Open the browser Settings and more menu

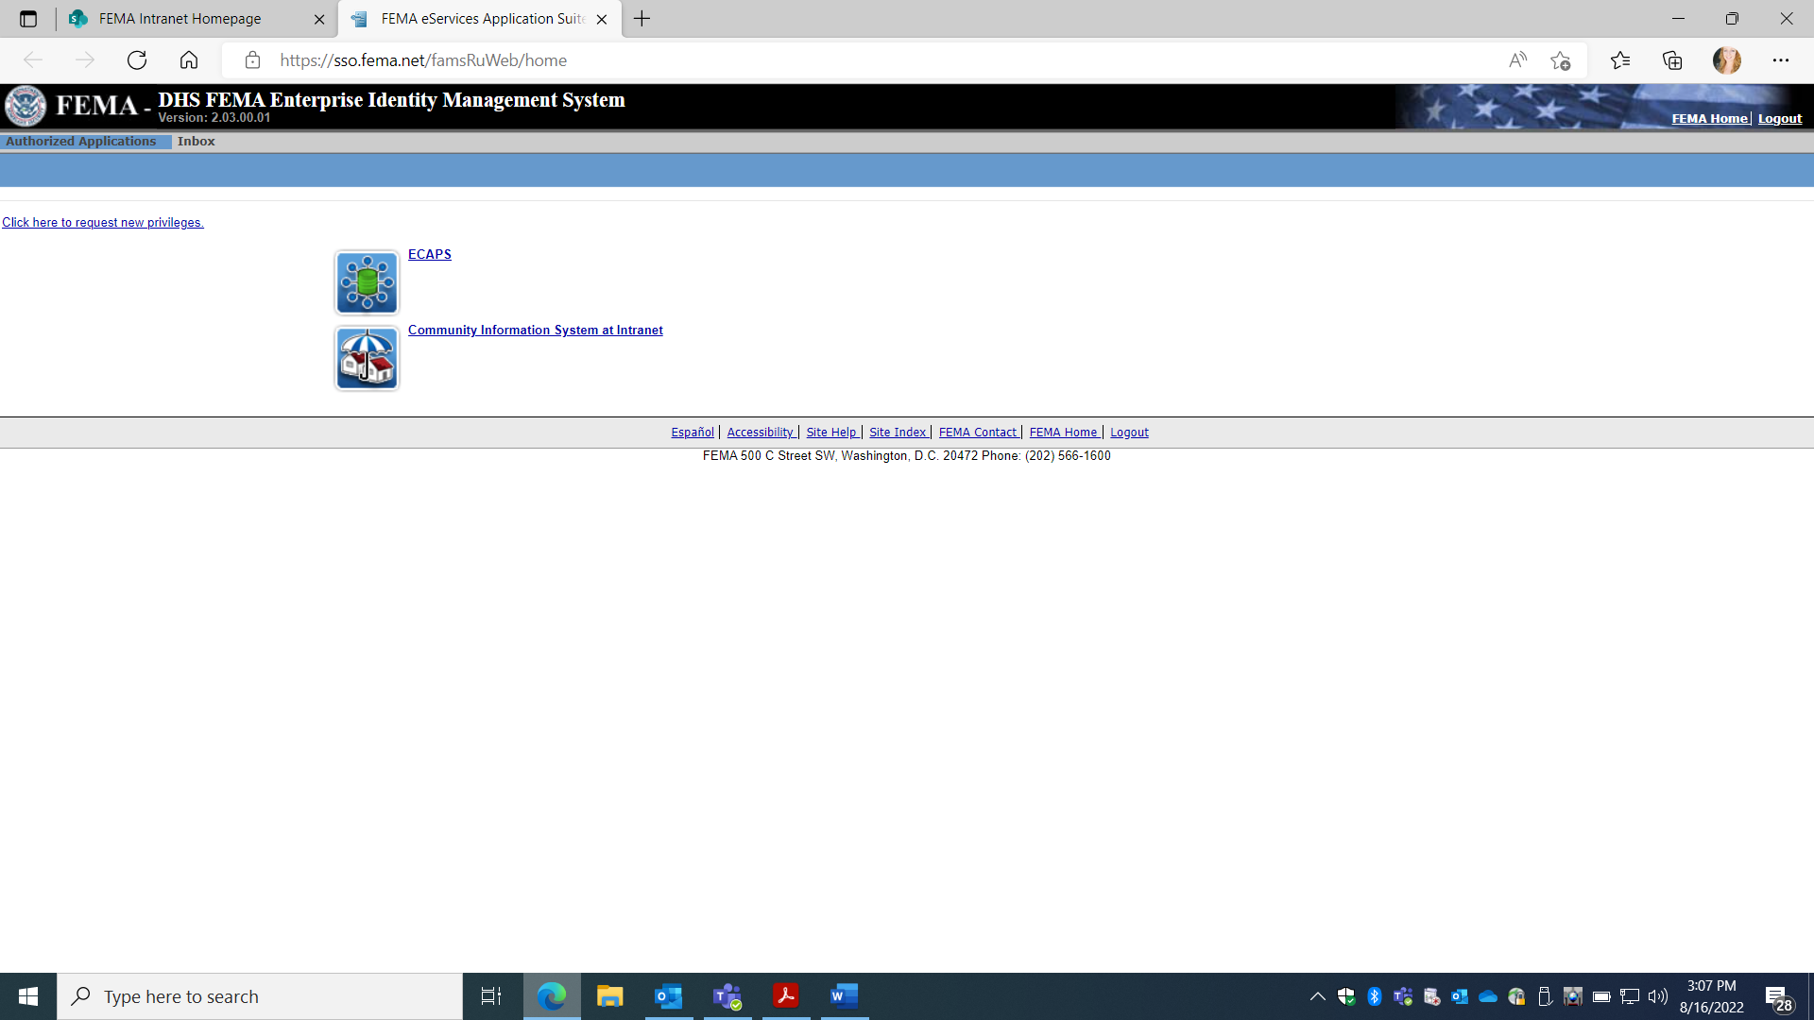1780,60
